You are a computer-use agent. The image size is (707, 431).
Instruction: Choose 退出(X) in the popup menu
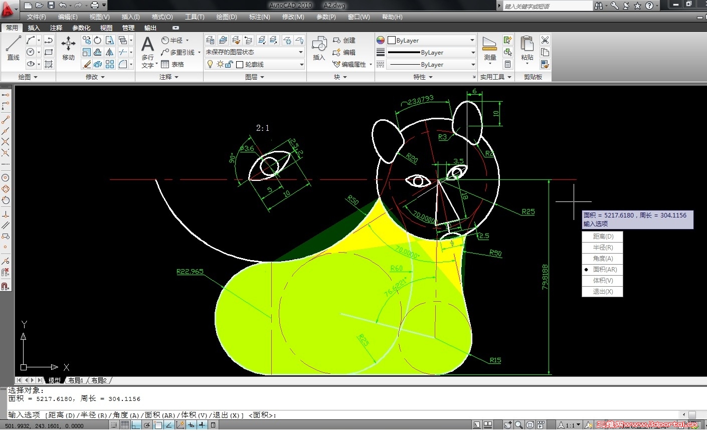(x=602, y=292)
